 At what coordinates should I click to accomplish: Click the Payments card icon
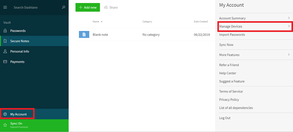point(5,62)
